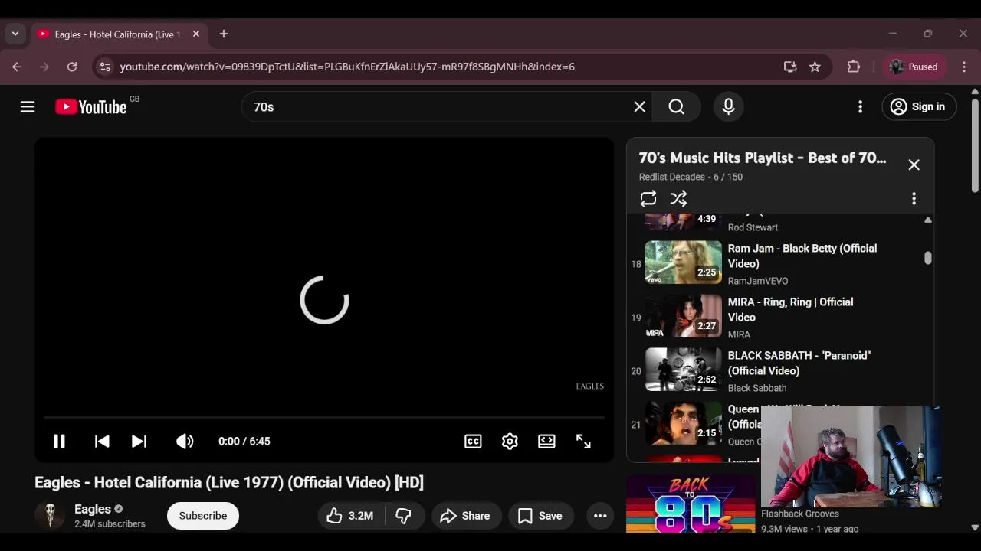Toggle shuffle playlist
The image size is (981, 551).
(678, 199)
